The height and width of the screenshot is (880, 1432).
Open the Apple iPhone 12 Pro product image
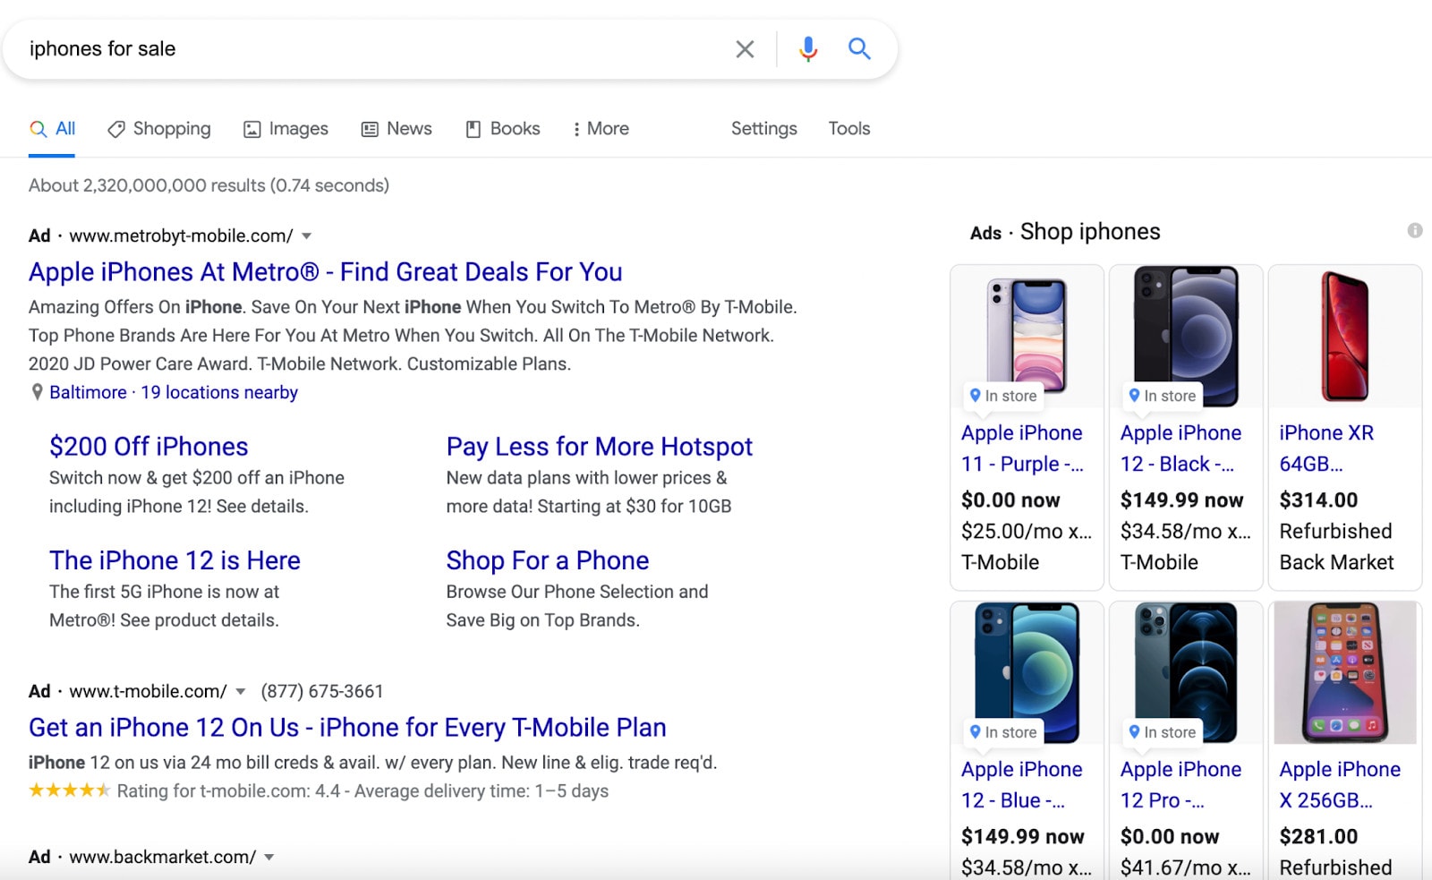(x=1186, y=672)
